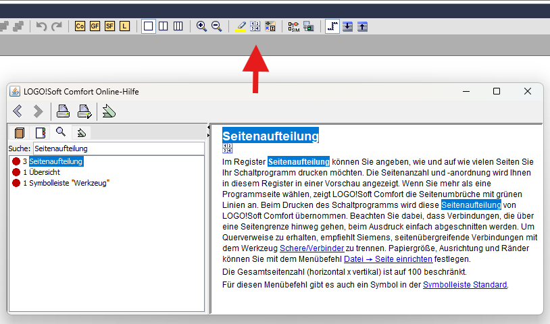Click the download arrow icon

pos(347,26)
